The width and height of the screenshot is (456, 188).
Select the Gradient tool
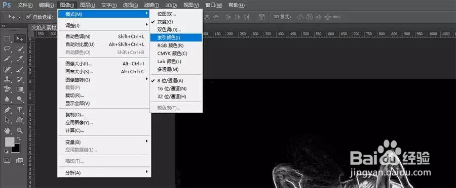click(x=20, y=89)
